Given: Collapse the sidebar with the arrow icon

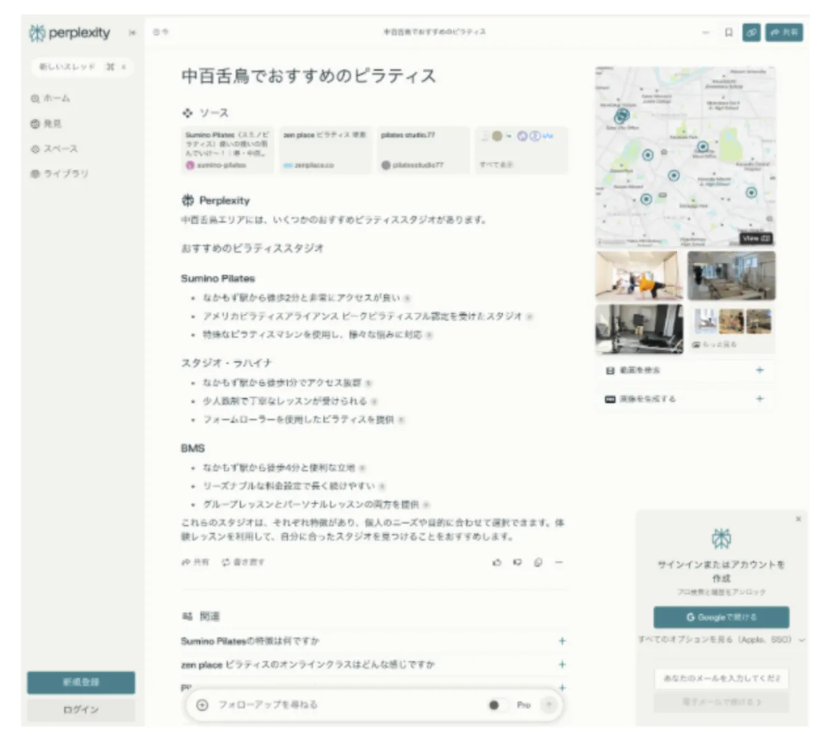Looking at the screenshot, I should 132,32.
